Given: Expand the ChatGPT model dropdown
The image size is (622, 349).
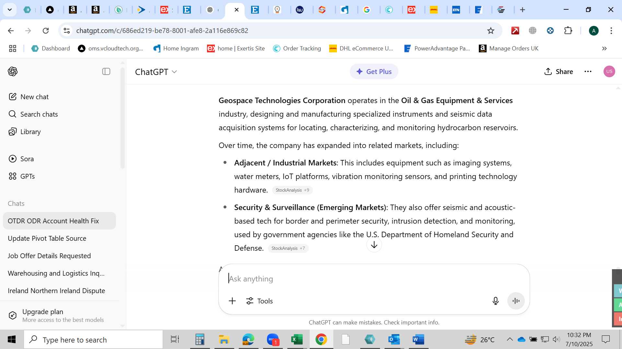Looking at the screenshot, I should [156, 72].
